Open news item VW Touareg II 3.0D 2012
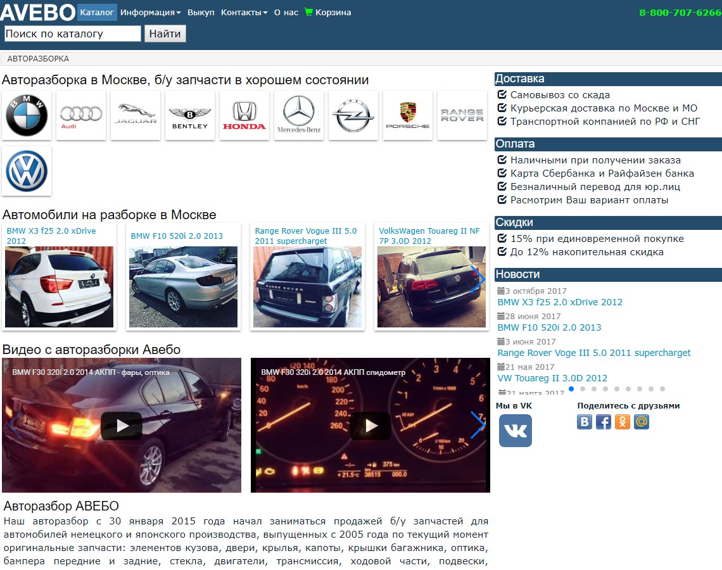This screenshot has height=570, width=722. tap(552, 378)
